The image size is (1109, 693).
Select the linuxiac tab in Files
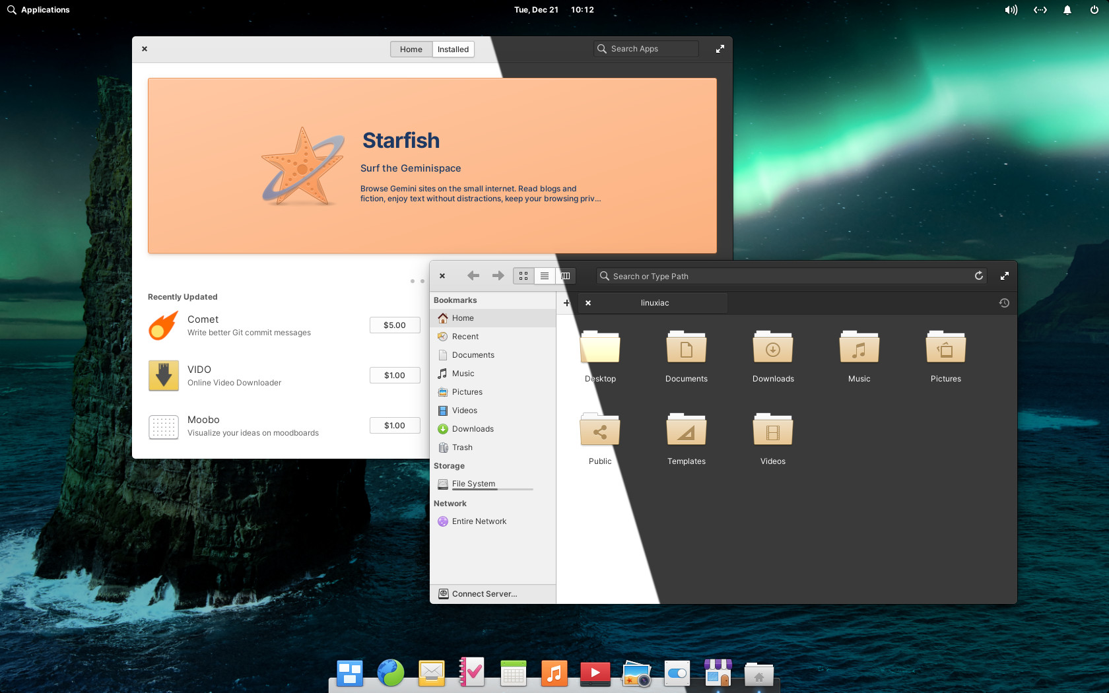[655, 303]
